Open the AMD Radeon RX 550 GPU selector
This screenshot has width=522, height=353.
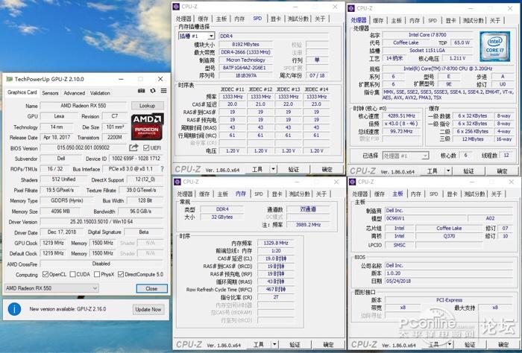[x=51, y=288]
